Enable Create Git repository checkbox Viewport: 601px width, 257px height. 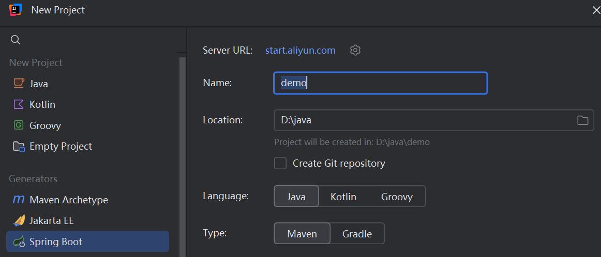pos(280,163)
